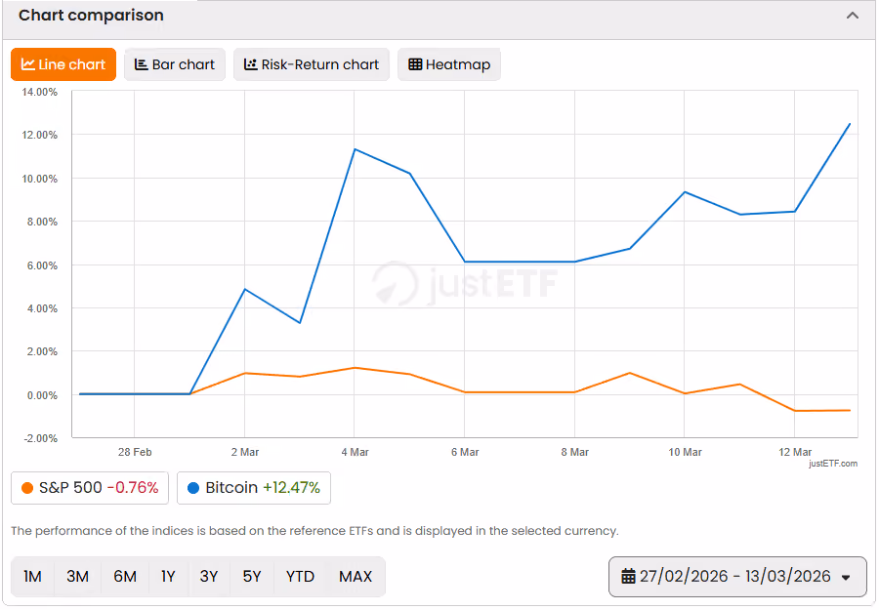Click the 12.00% y-axis label

click(40, 135)
